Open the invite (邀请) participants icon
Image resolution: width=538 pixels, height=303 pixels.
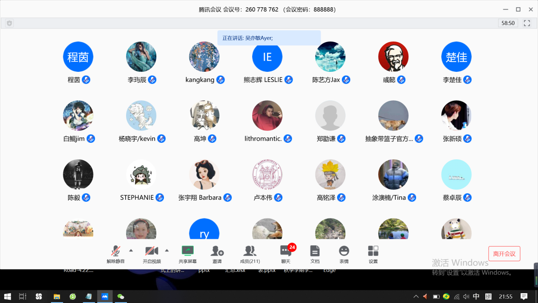point(217,251)
